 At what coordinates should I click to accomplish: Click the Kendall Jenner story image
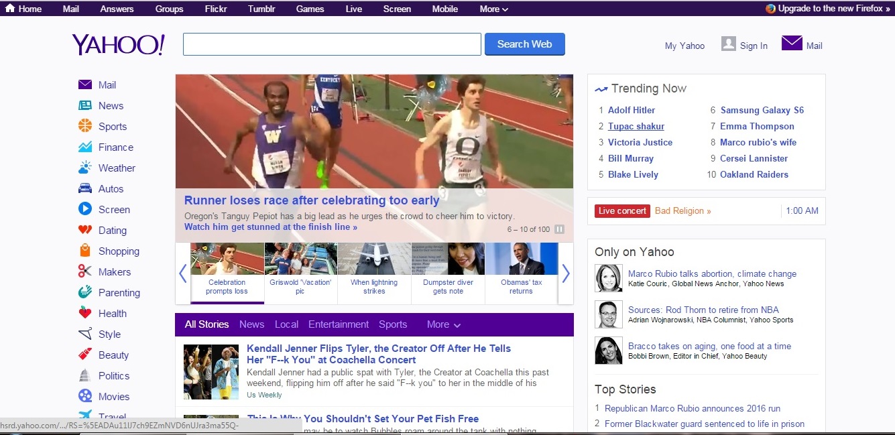pyautogui.click(x=211, y=372)
